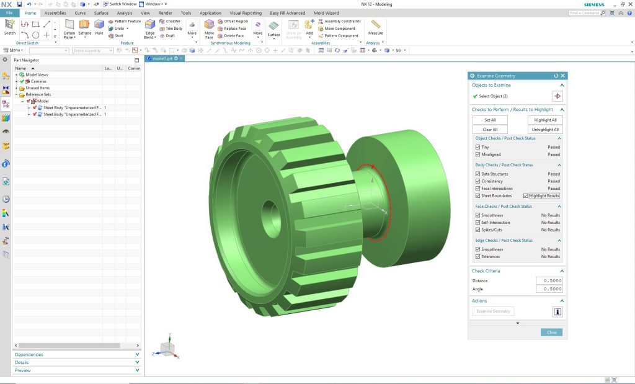Collapse the Reference Sets tree node
The image size is (635, 384).
click(16, 95)
